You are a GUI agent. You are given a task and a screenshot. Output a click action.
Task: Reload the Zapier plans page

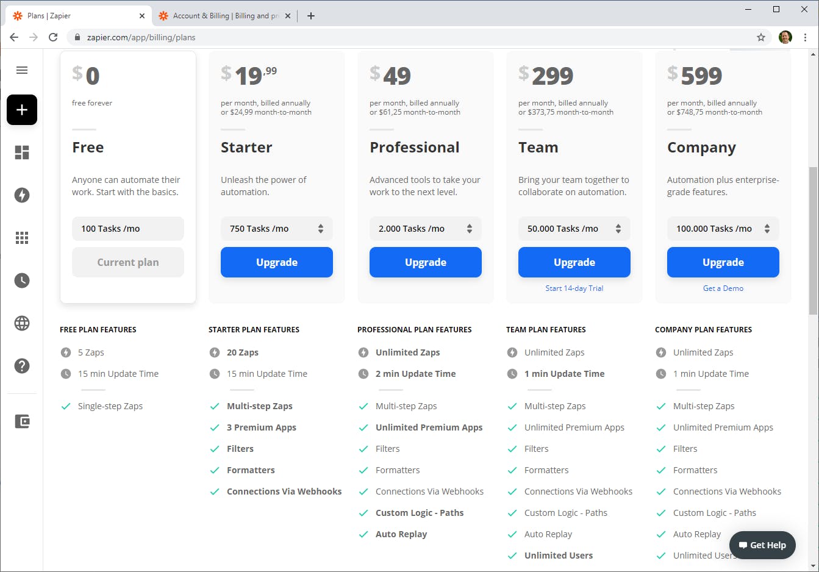coord(53,37)
